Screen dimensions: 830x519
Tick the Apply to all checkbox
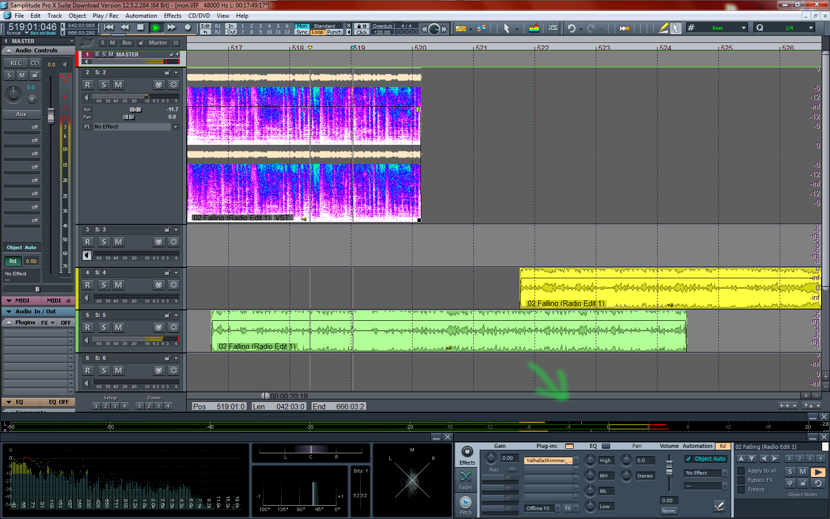point(741,471)
